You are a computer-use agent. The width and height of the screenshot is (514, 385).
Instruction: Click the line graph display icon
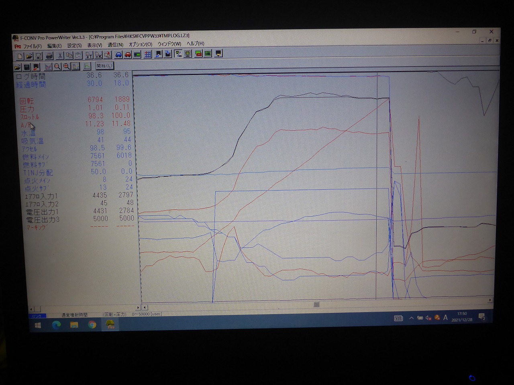pyautogui.click(x=48, y=67)
